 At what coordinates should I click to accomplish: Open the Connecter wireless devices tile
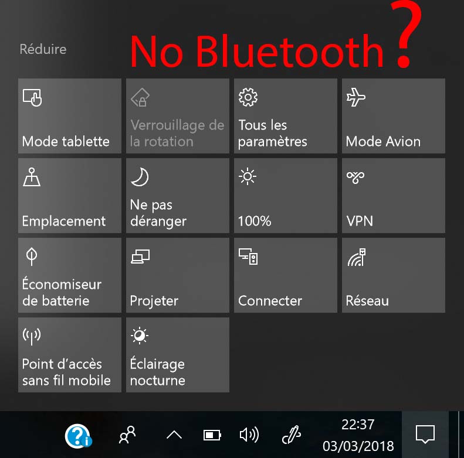pos(286,275)
